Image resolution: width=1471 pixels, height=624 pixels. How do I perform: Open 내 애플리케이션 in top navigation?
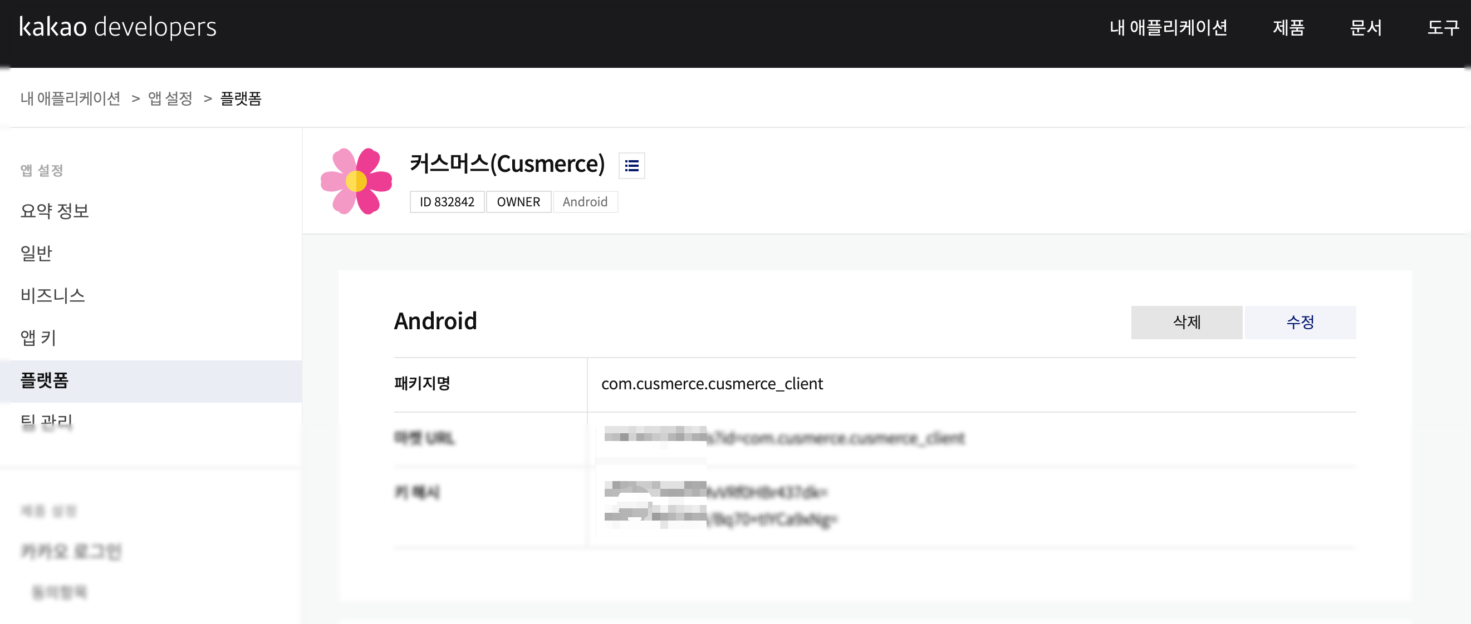1168,27
